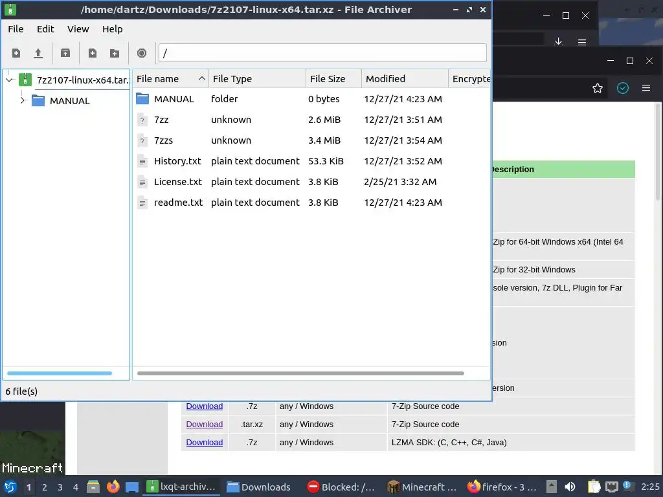Launch the file manager icon in taskbar quicklaunch
Viewport: 663px width, 497px height.
click(93, 487)
